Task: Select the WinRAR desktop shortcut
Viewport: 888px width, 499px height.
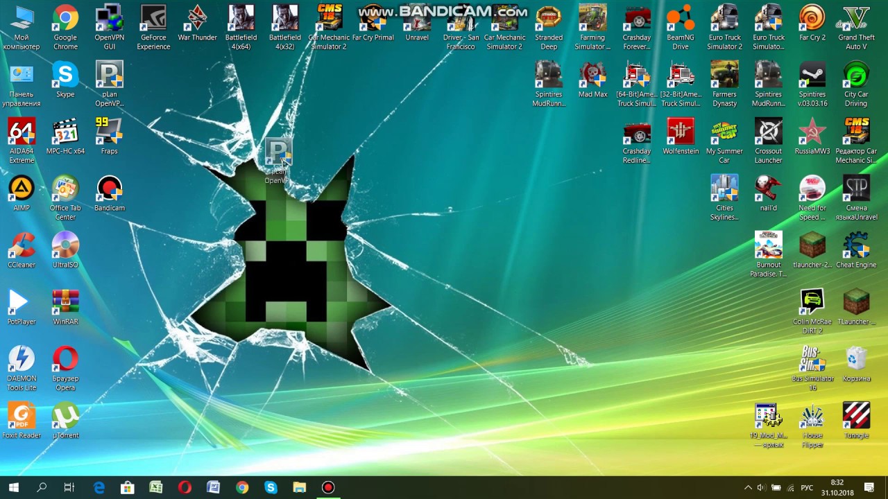Action: point(65,306)
